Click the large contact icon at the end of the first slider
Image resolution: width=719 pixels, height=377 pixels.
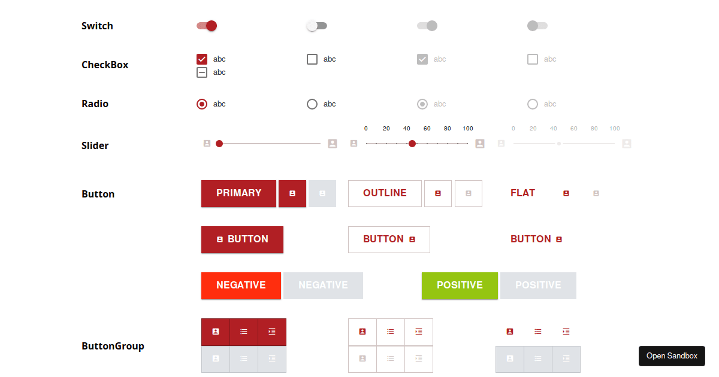(x=333, y=144)
